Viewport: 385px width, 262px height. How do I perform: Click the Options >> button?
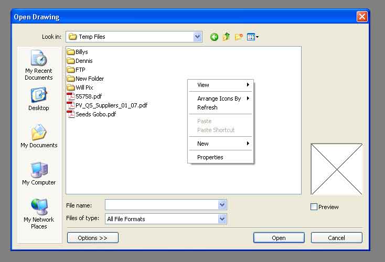(x=92, y=238)
